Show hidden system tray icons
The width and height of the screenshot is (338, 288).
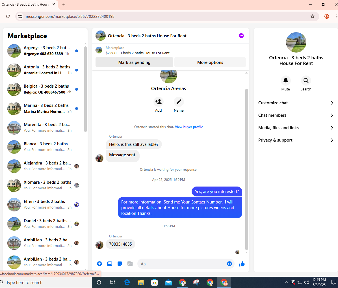click(x=286, y=282)
